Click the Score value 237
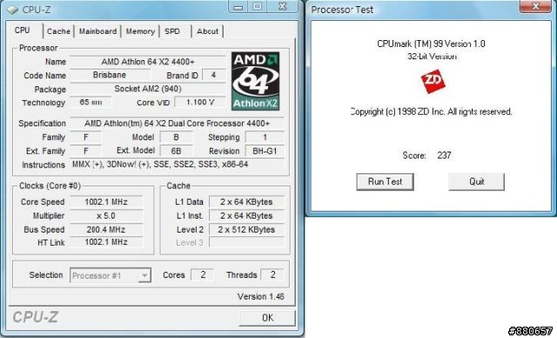The height and width of the screenshot is (338, 557). (x=444, y=155)
